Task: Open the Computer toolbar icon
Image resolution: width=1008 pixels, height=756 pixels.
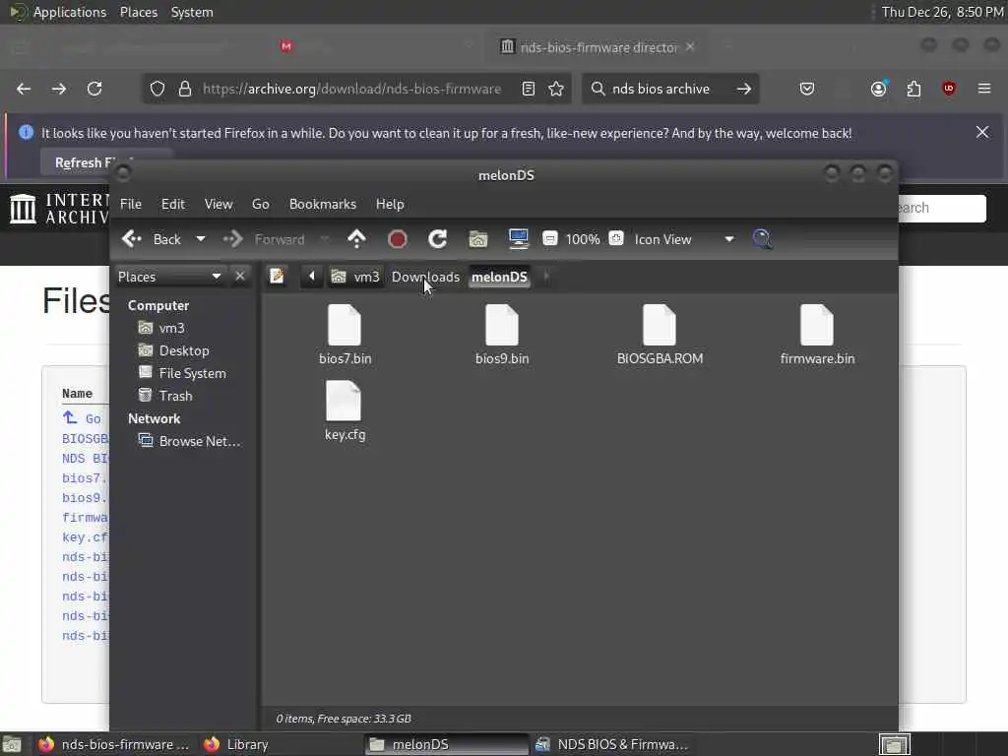Action: pos(518,239)
